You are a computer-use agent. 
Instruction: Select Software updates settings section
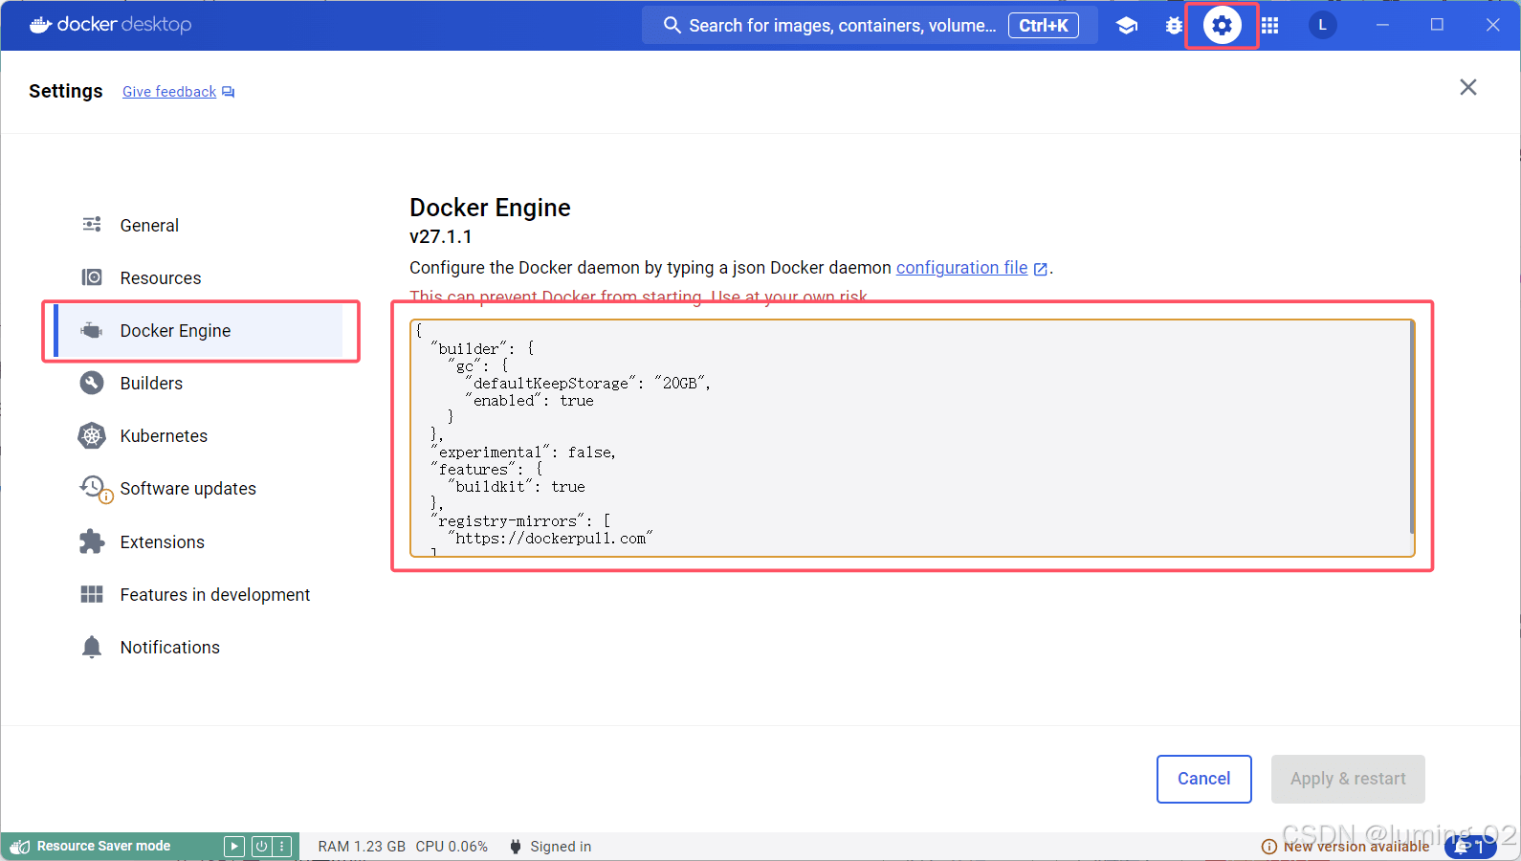click(x=199, y=489)
